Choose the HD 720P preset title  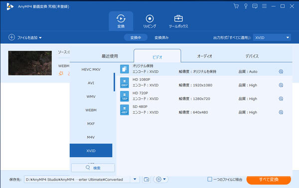140,93
